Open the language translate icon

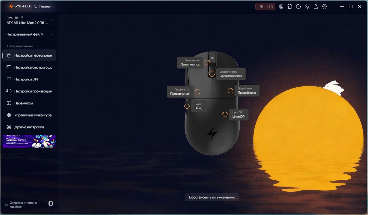307,6
